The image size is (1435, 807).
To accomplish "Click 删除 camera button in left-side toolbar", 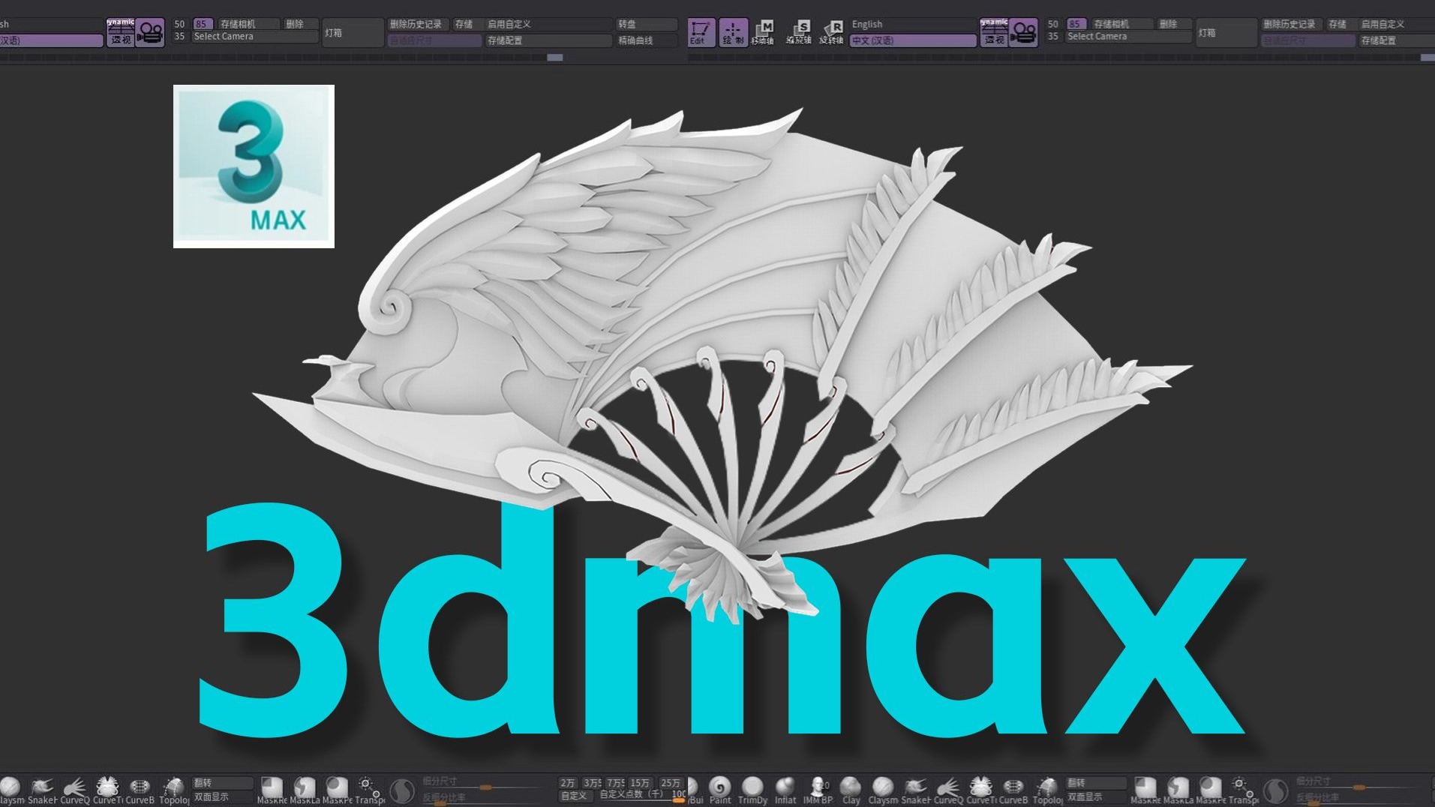I will 300,25.
